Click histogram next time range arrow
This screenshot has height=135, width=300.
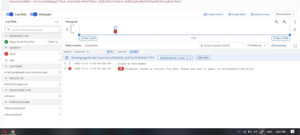[295, 29]
